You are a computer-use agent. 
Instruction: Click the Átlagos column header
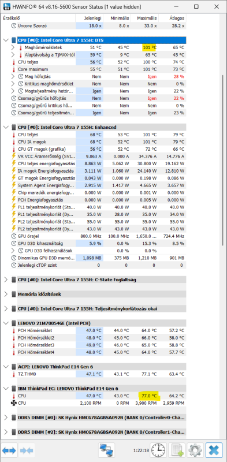(x=173, y=18)
